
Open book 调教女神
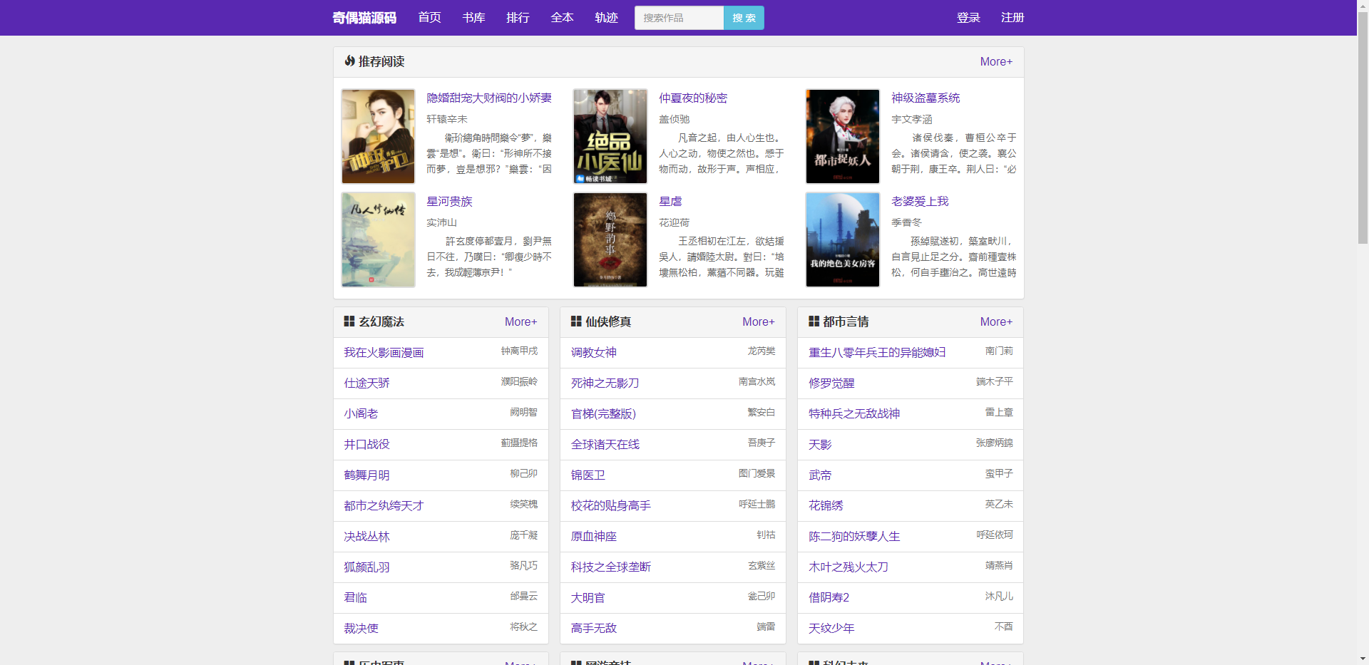pos(593,353)
